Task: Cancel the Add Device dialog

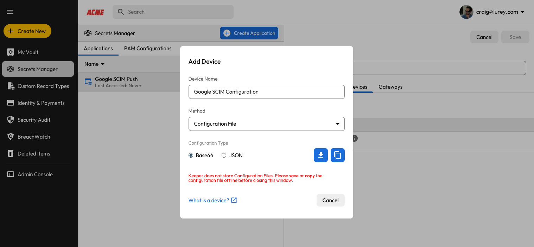Action: coord(330,200)
